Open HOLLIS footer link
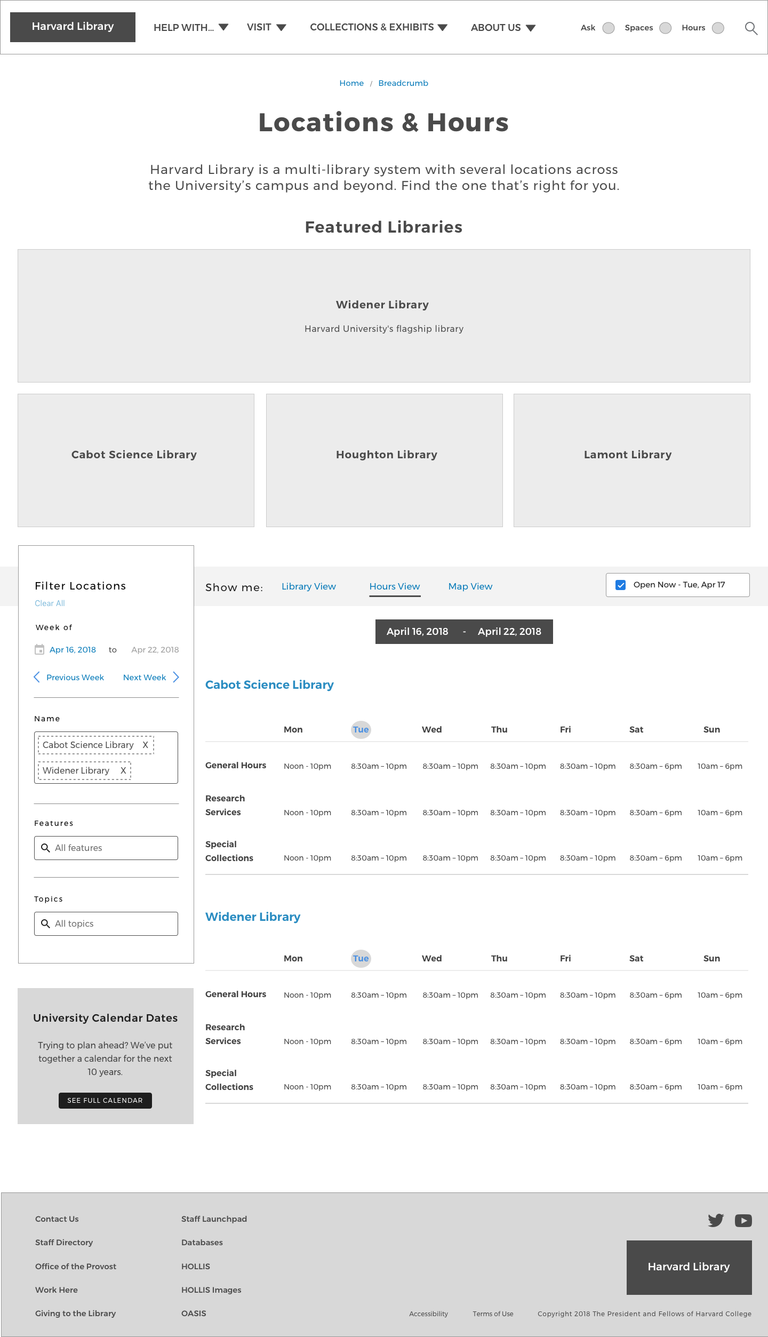The width and height of the screenshot is (768, 1337). click(x=196, y=1267)
